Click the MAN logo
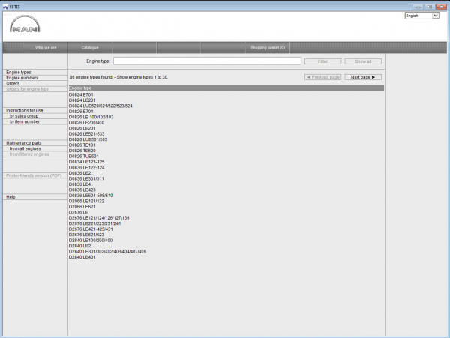 coord(25,24)
